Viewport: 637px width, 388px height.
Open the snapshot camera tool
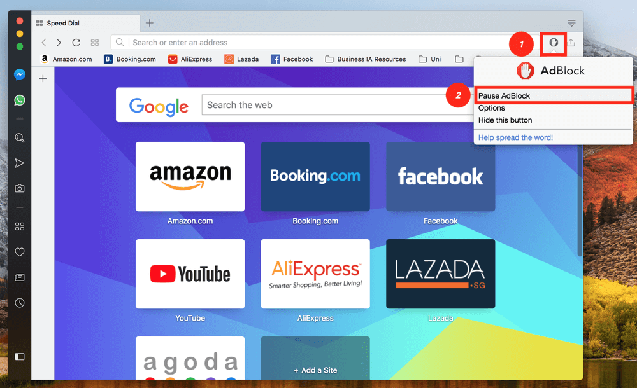pyautogui.click(x=20, y=188)
